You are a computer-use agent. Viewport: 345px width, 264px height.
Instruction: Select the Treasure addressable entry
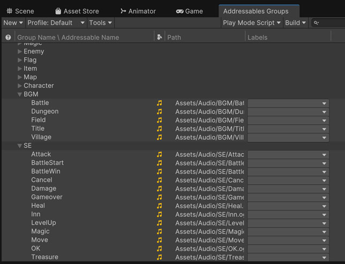click(44, 257)
